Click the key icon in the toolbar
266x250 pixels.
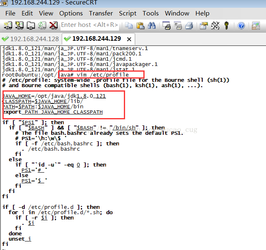(227, 26)
